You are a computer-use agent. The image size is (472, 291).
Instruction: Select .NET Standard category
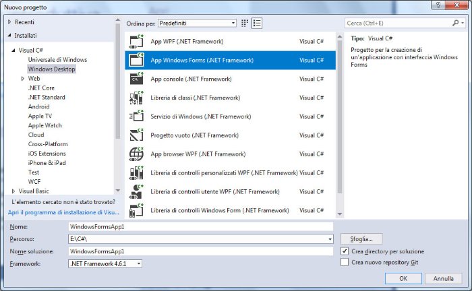coord(47,97)
